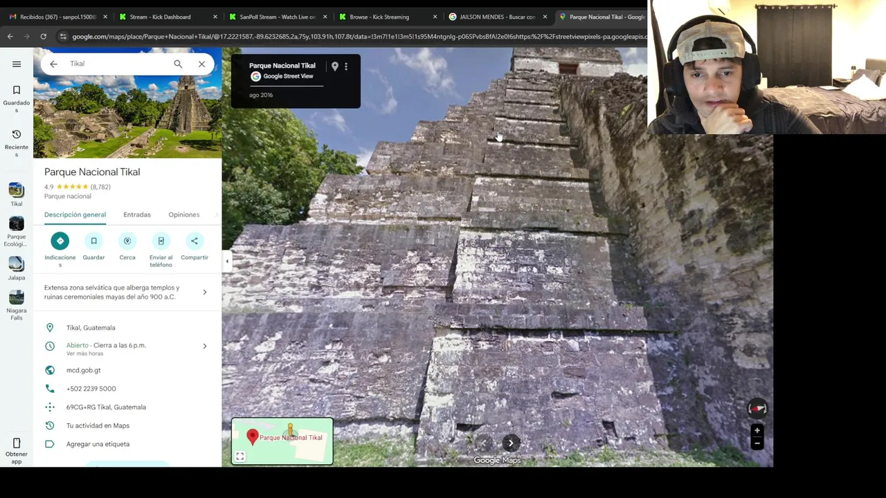Click the search magnifier icon
This screenshot has width=886, height=498.
[178, 64]
